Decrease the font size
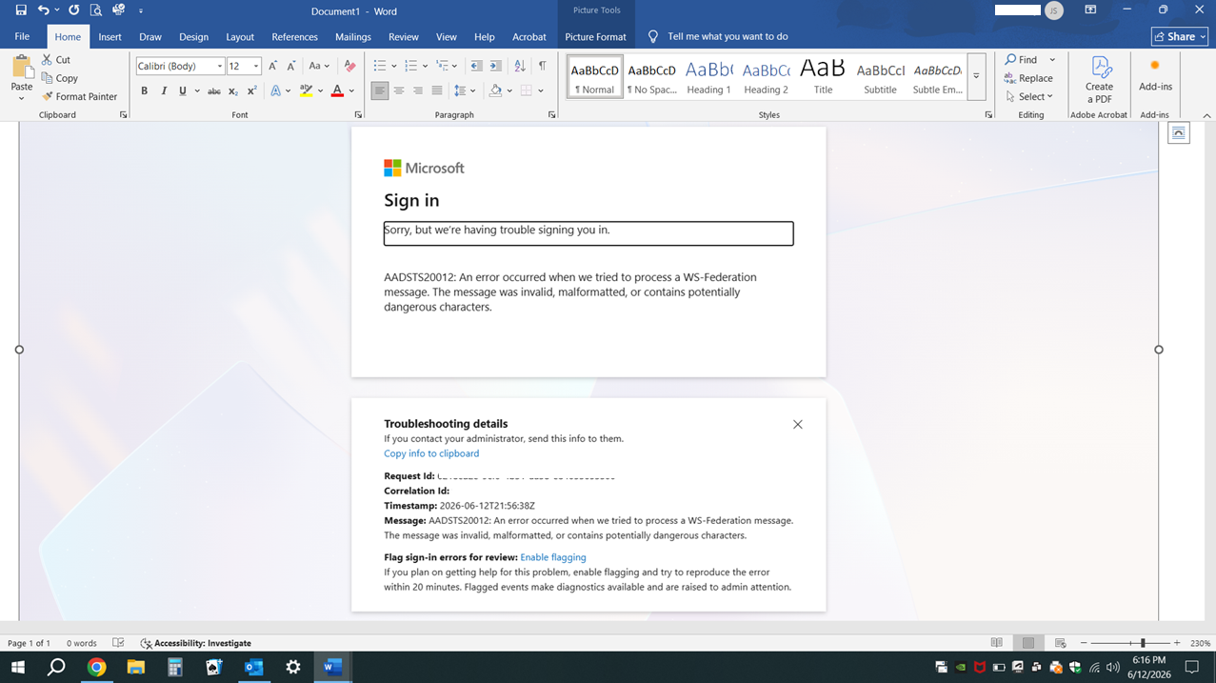 coord(290,66)
